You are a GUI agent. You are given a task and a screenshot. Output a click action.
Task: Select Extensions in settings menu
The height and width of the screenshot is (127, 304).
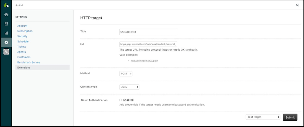coord(43,68)
